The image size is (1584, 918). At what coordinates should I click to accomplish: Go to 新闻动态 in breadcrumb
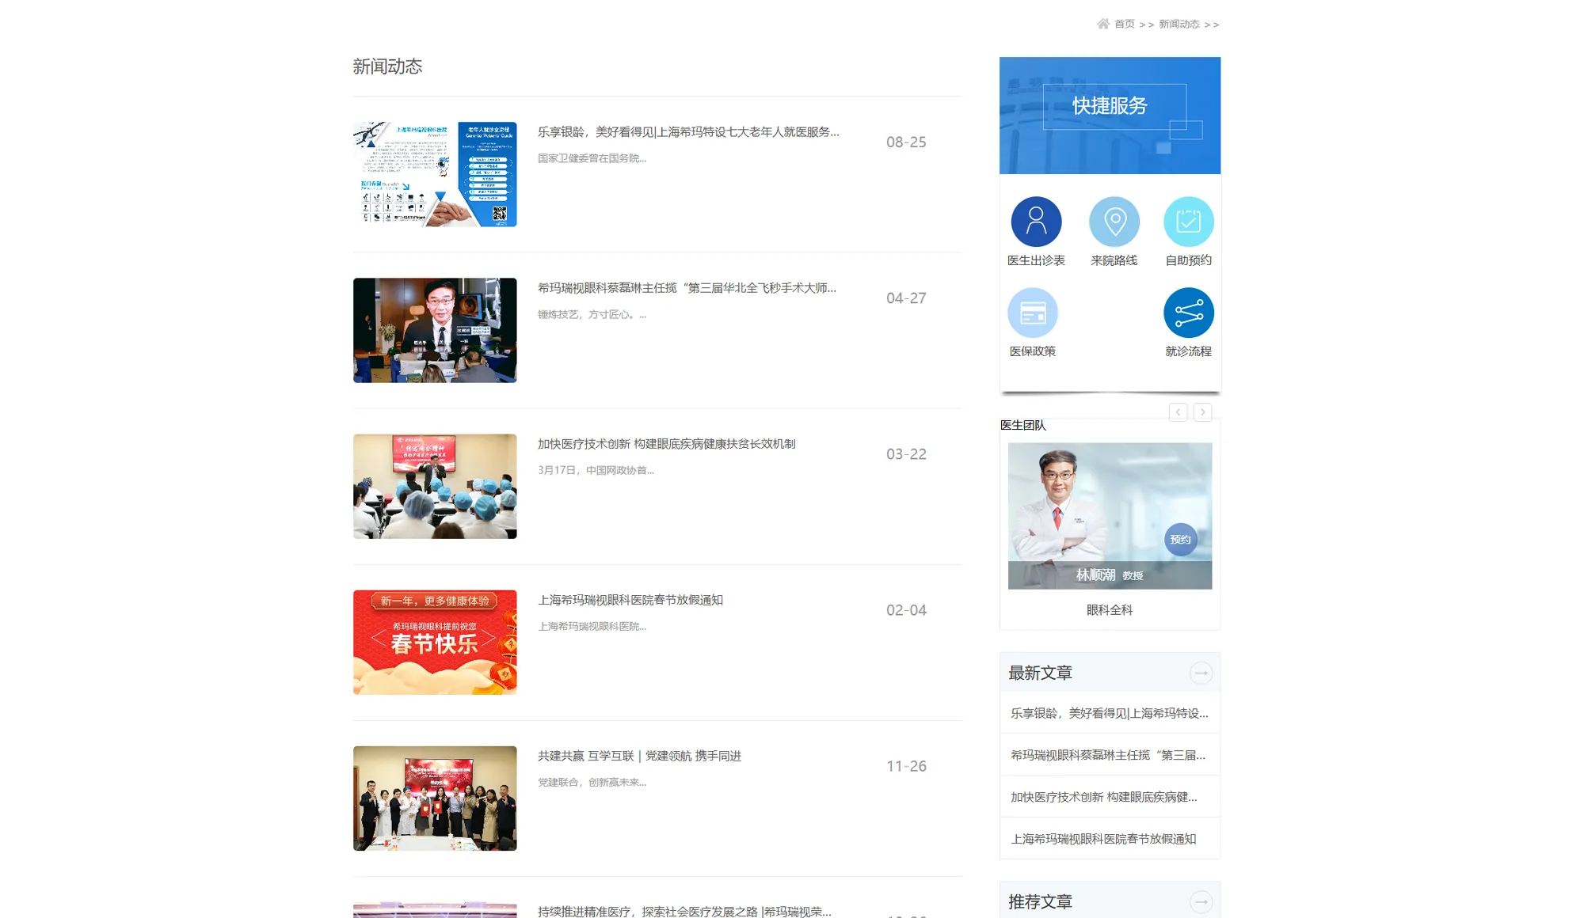[x=1178, y=25]
